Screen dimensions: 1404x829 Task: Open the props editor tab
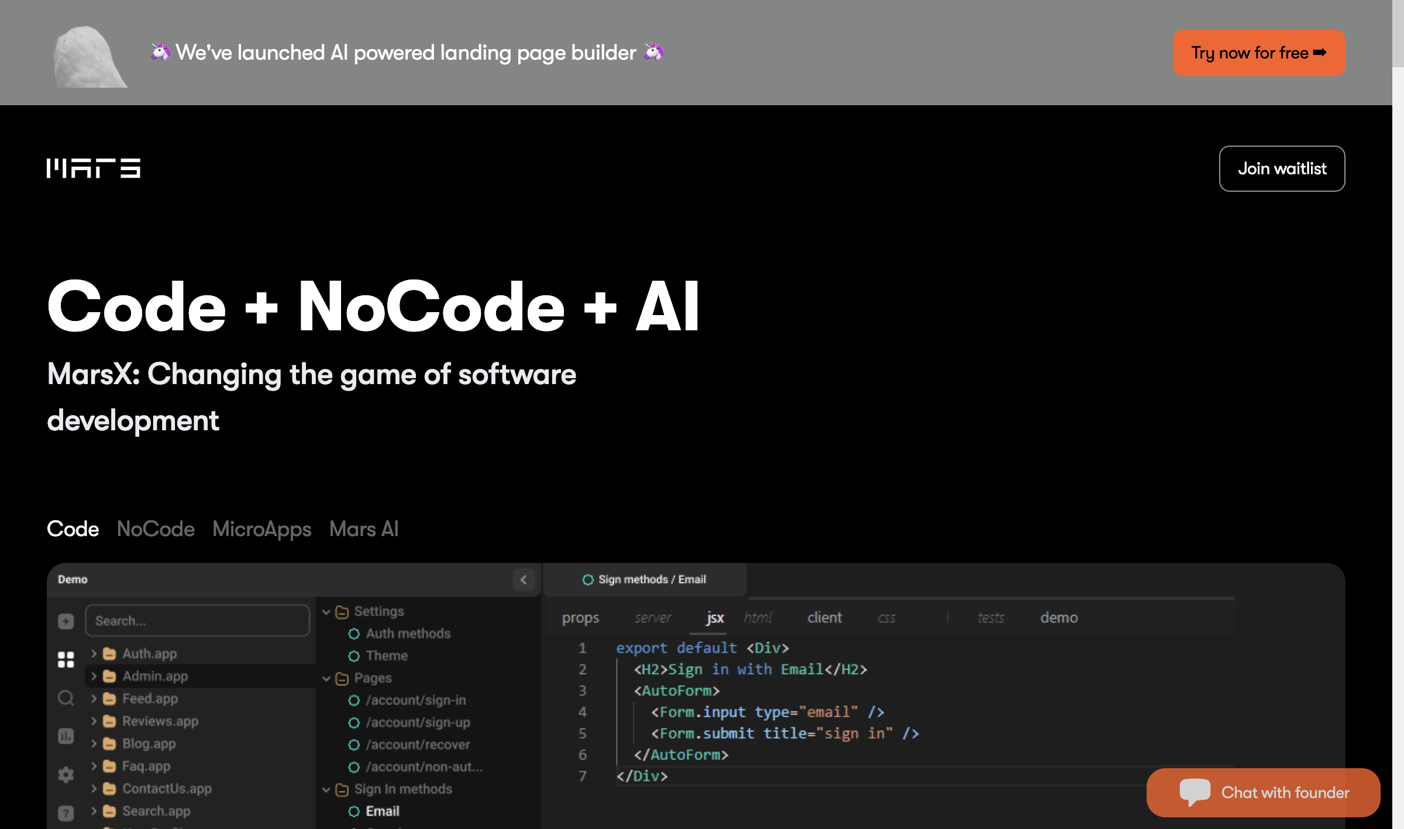click(580, 618)
